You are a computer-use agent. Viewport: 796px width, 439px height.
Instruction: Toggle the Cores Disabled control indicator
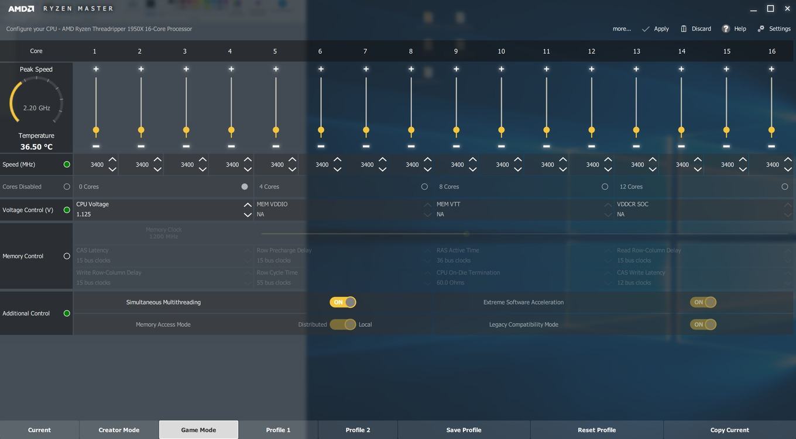67,186
